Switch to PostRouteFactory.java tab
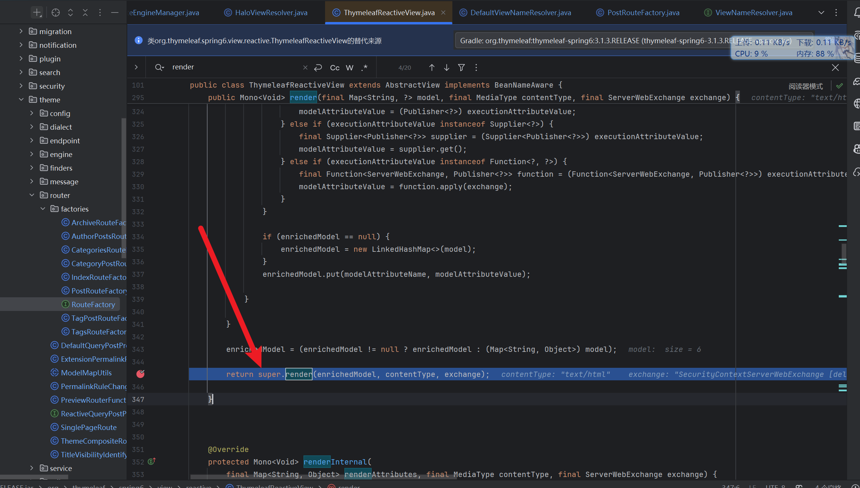The width and height of the screenshot is (860, 488). click(643, 13)
